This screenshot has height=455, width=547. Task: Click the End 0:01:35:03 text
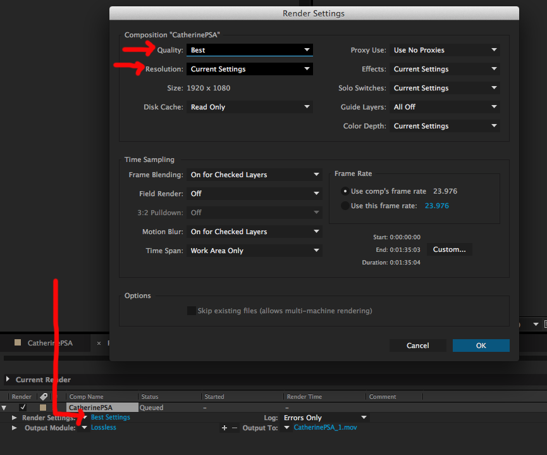coord(398,250)
